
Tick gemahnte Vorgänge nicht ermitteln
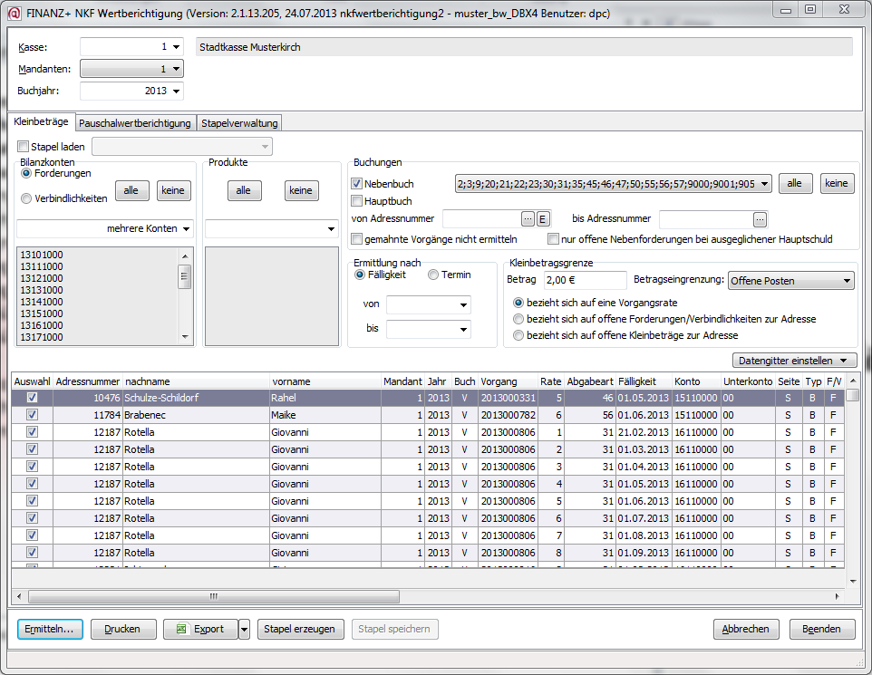357,239
